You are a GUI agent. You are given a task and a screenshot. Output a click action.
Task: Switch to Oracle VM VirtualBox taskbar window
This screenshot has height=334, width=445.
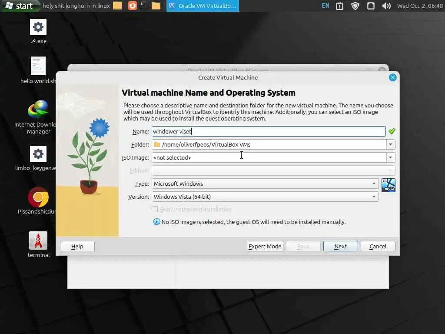pos(203,6)
